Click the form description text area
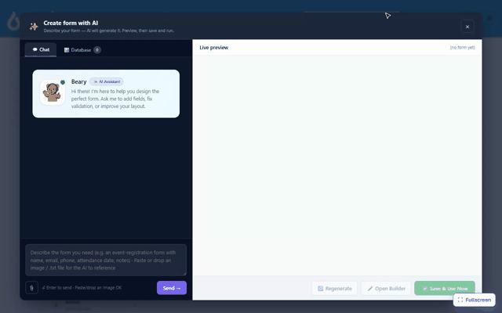 point(106,260)
